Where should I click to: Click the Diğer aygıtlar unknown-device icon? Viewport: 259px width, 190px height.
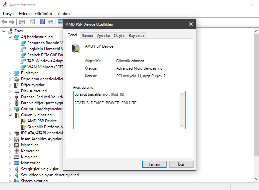coord(17,85)
